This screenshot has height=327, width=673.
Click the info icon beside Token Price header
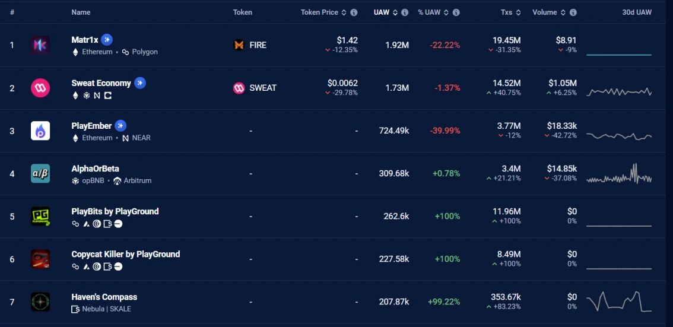[354, 12]
